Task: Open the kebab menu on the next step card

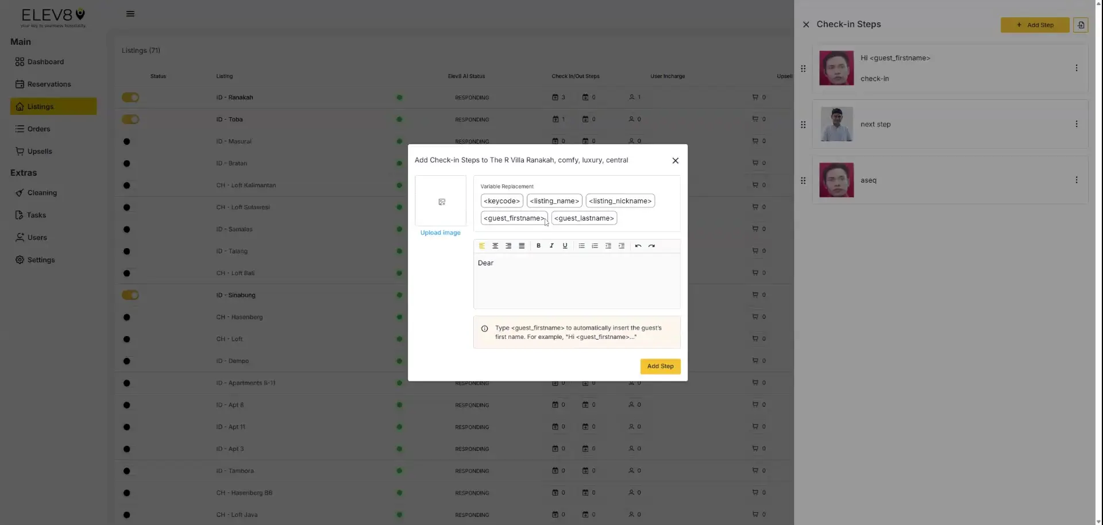Action: (x=1077, y=124)
